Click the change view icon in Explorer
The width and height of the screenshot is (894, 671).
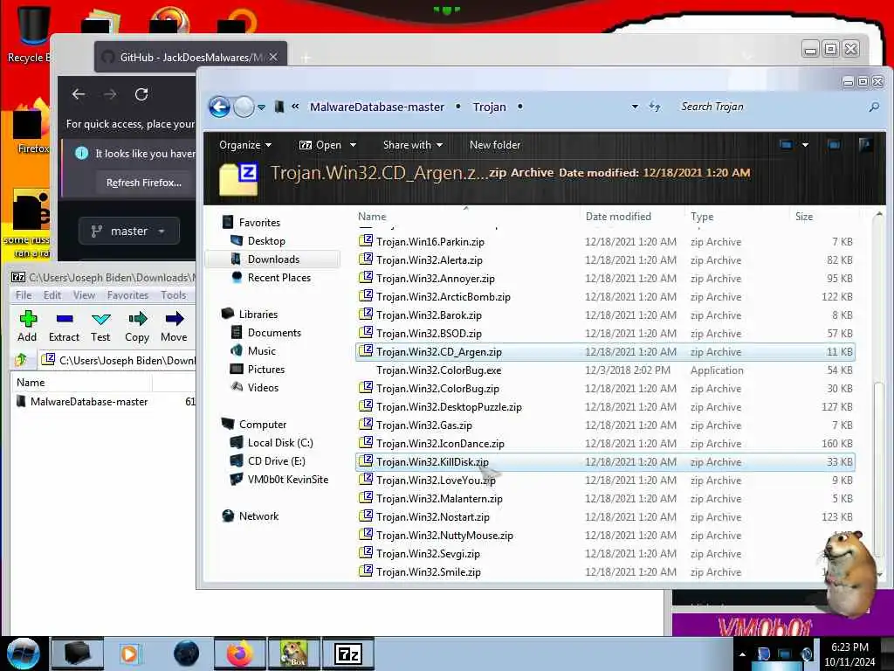pyautogui.click(x=787, y=145)
